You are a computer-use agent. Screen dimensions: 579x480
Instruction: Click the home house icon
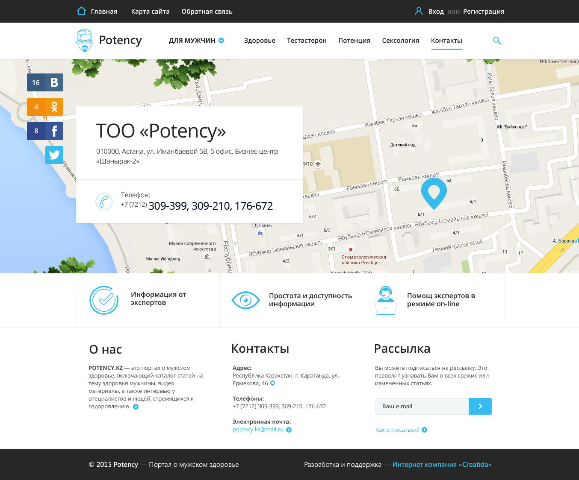pyautogui.click(x=81, y=11)
